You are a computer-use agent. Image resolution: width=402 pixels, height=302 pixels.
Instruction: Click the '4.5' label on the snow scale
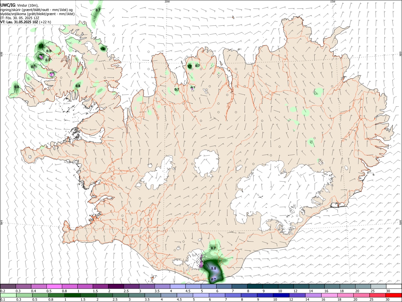[x=187, y=291]
